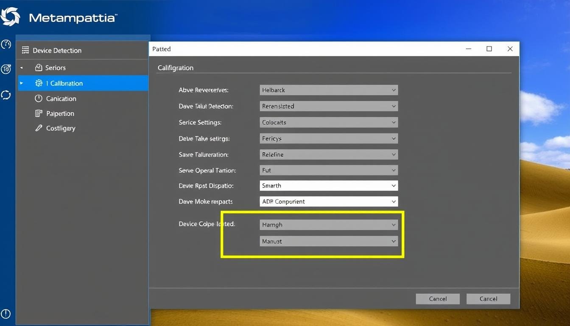Click the sync refresh icon in the left rail

coord(6,95)
